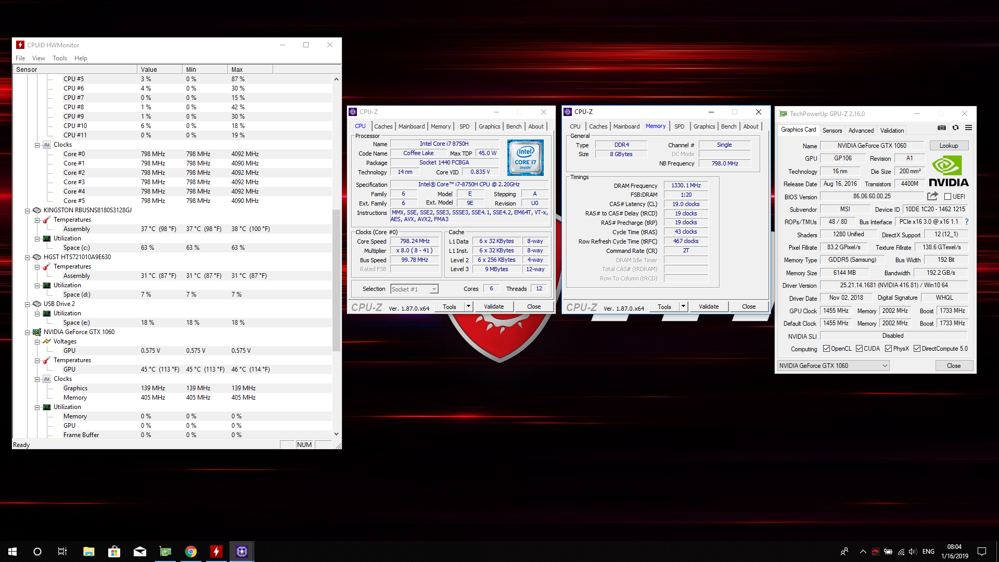Click Validate in the Memory tab window
Viewport: 999px width, 562px height.
[x=709, y=306]
